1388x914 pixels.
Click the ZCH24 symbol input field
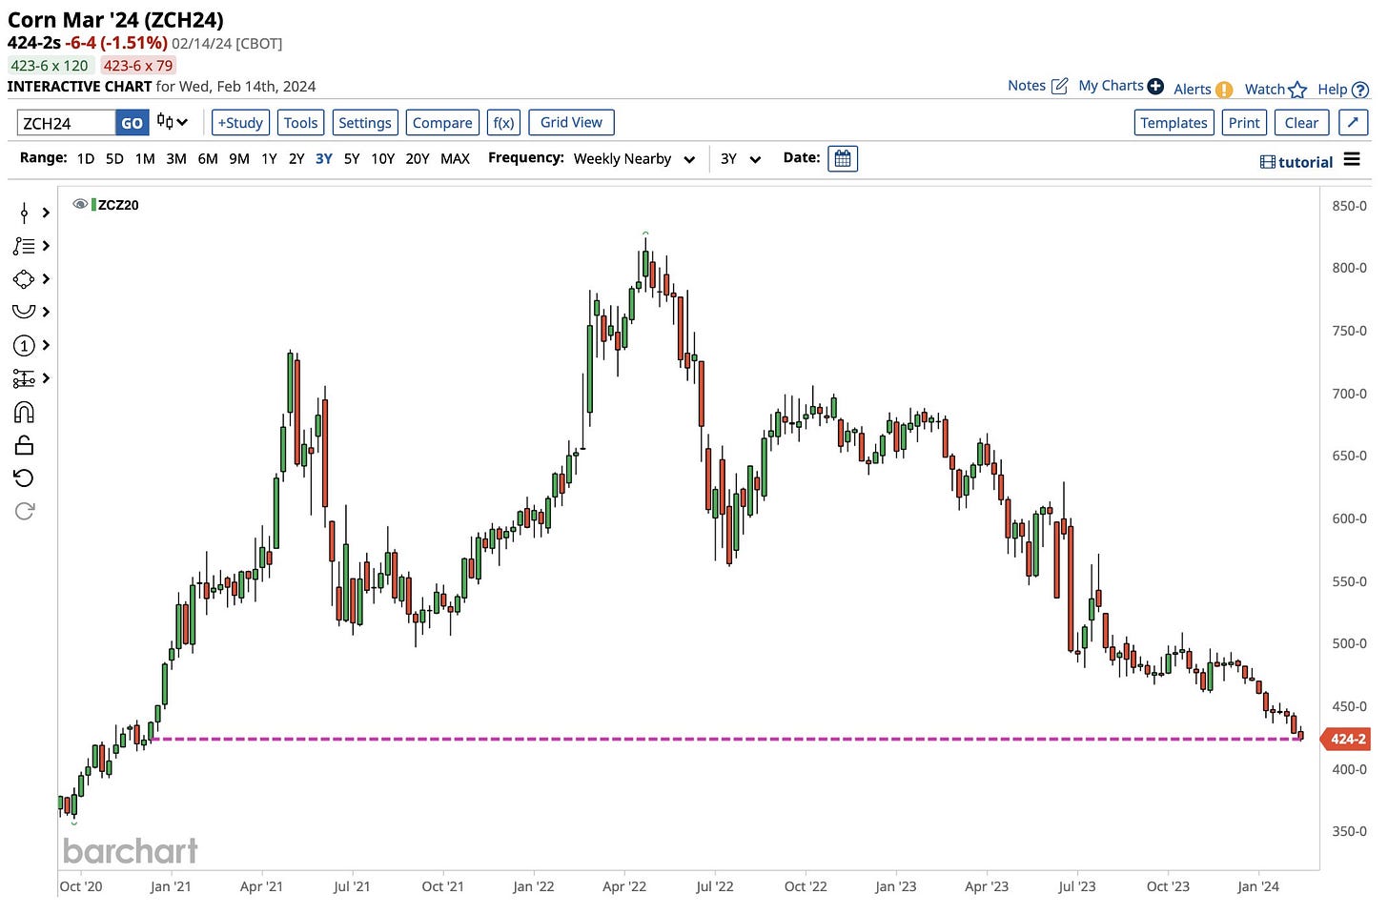tap(66, 123)
